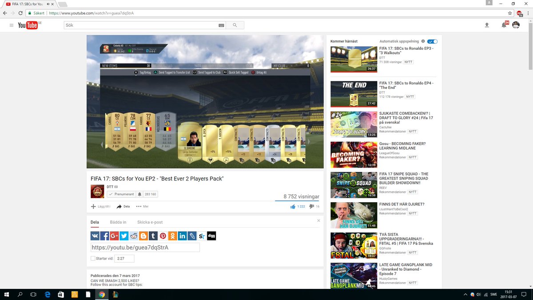Share the video on Twitter
The width and height of the screenshot is (533, 300).
tap(124, 236)
